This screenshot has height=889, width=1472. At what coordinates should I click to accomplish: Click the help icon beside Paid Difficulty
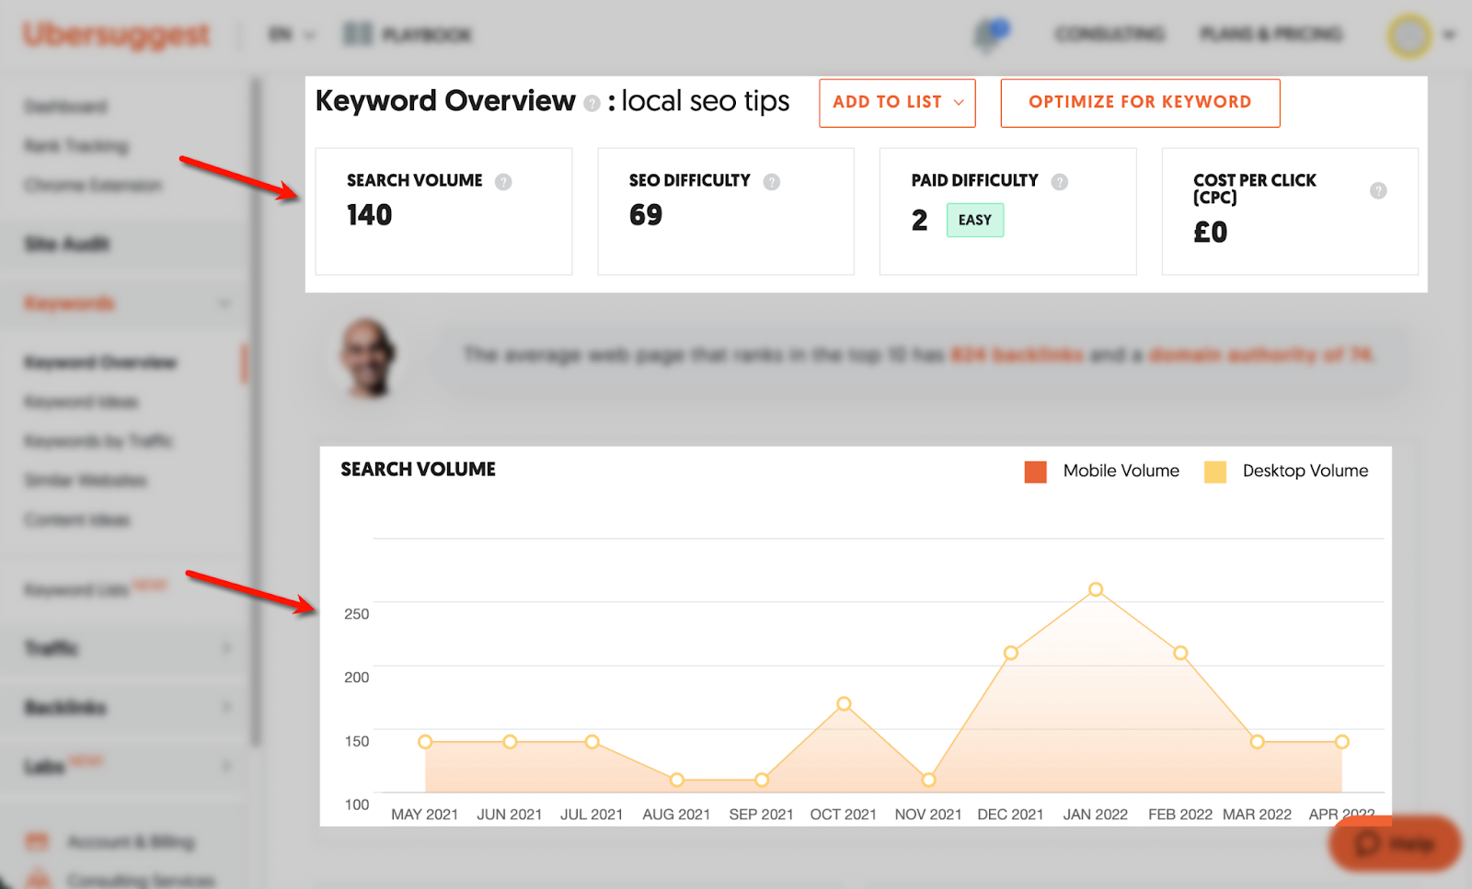click(1060, 181)
